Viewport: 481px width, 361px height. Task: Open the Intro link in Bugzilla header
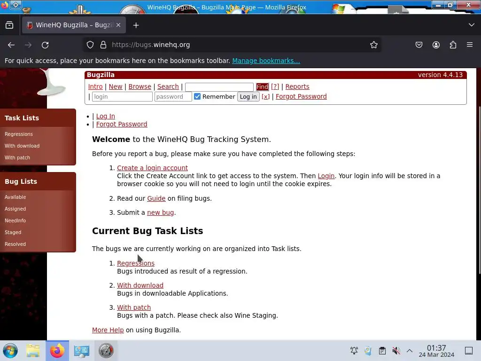(95, 86)
